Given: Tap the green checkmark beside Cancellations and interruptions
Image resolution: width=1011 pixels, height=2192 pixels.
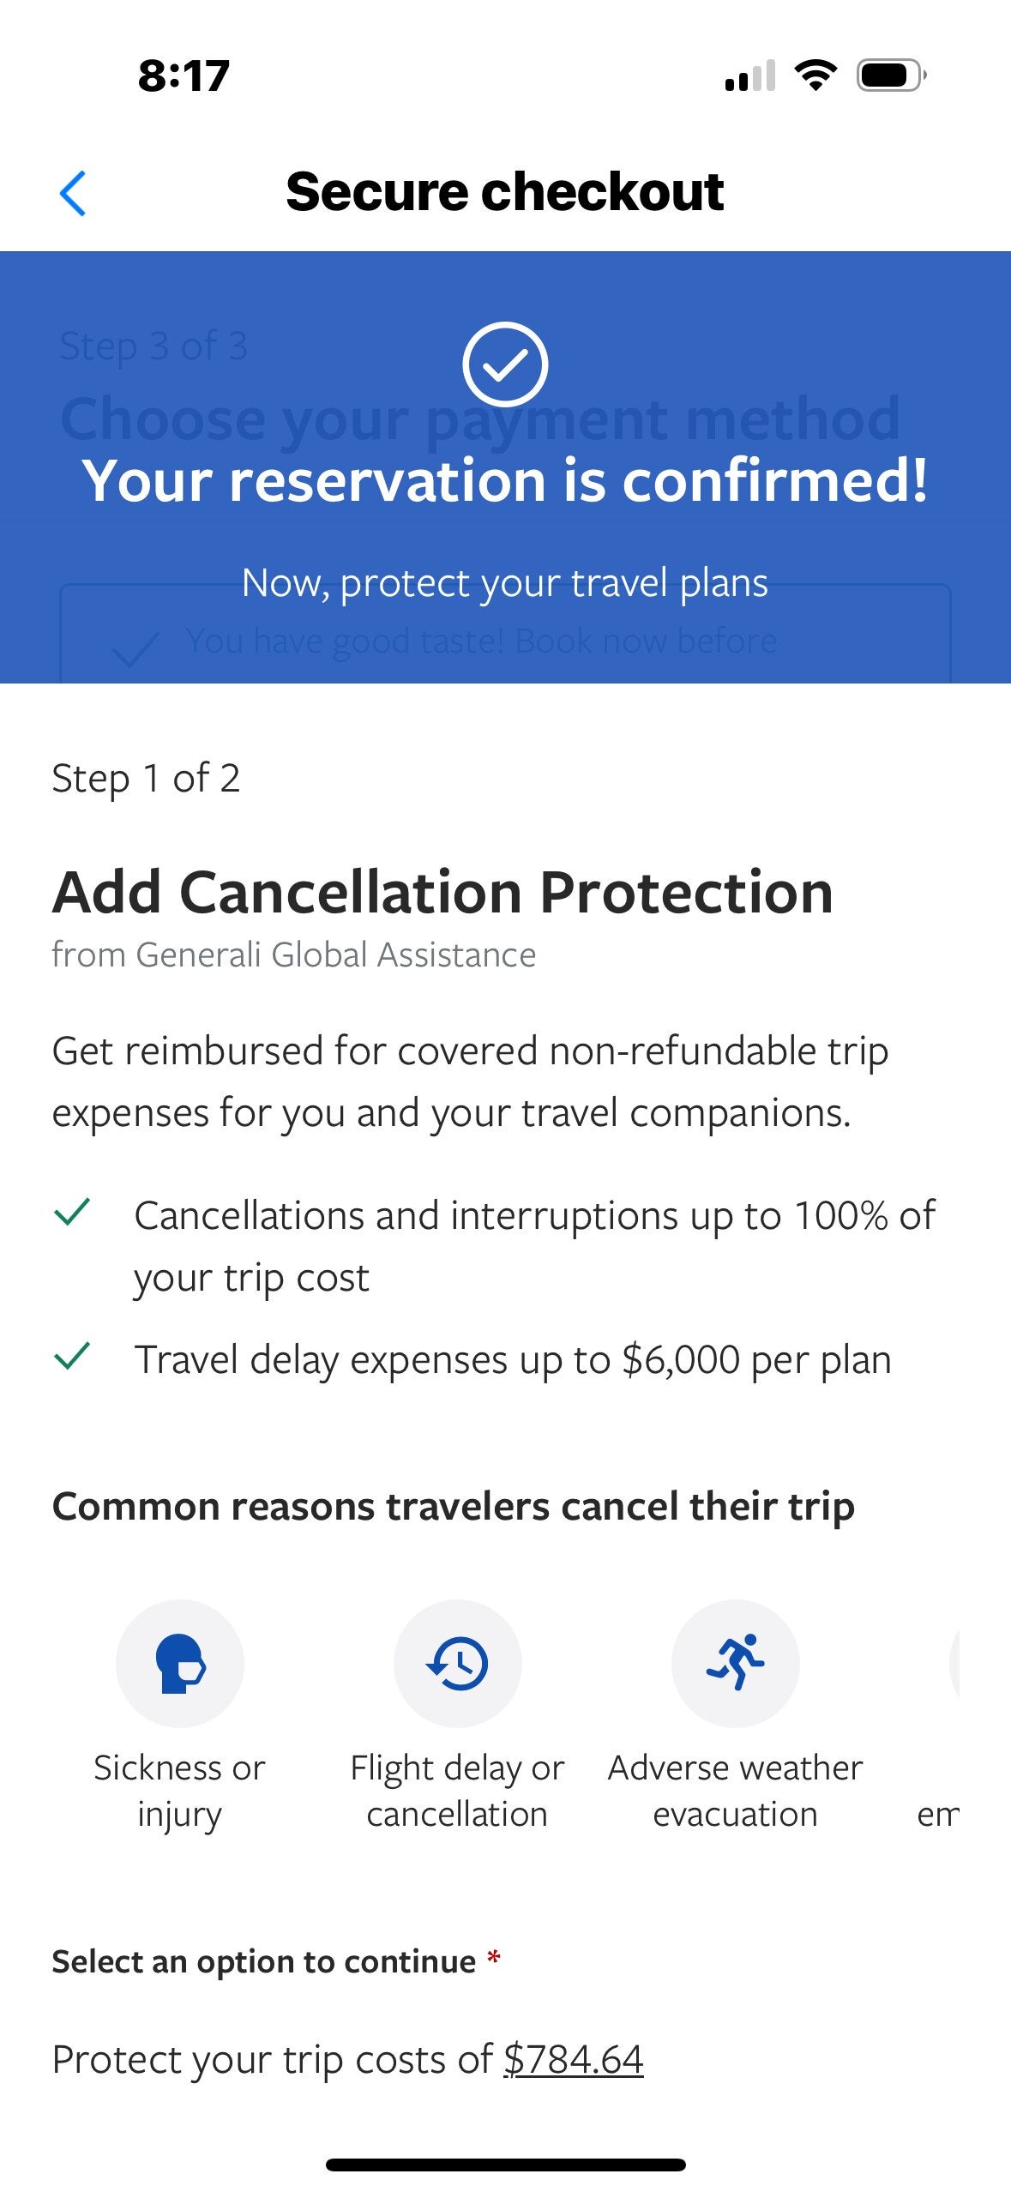Looking at the screenshot, I should click(x=72, y=1212).
